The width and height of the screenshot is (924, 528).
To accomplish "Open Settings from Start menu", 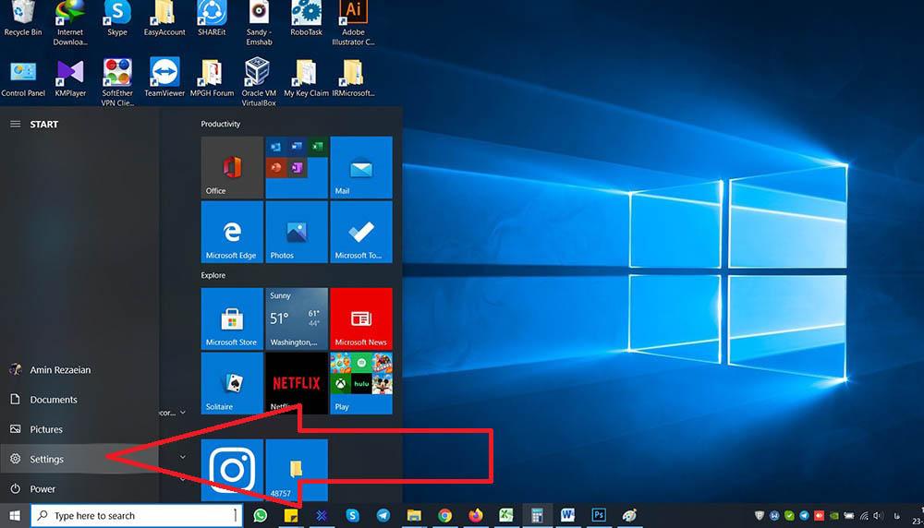I will tap(46, 459).
